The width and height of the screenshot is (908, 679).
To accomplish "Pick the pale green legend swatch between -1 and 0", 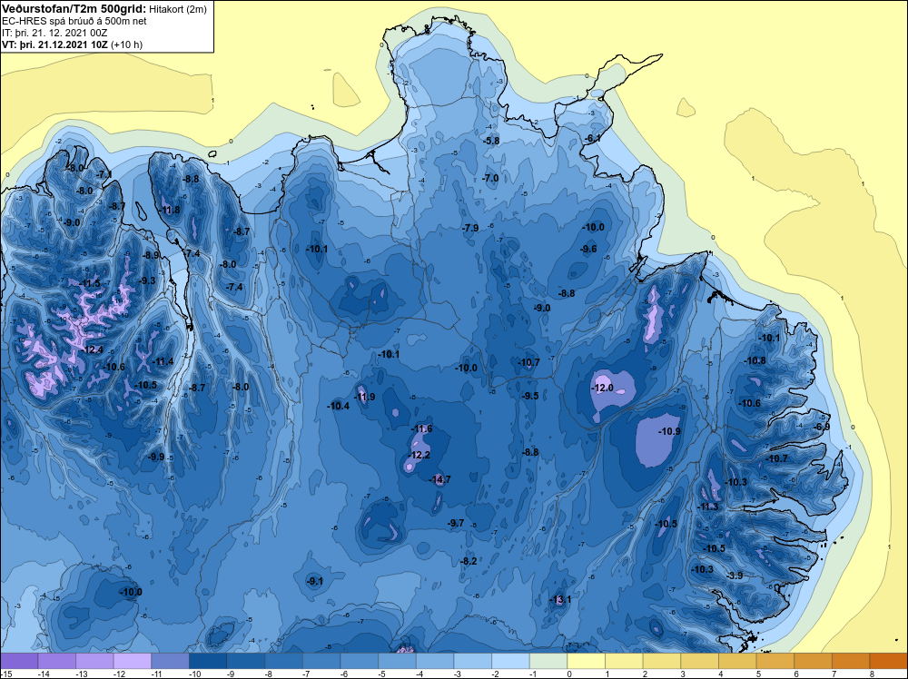I will (x=548, y=661).
